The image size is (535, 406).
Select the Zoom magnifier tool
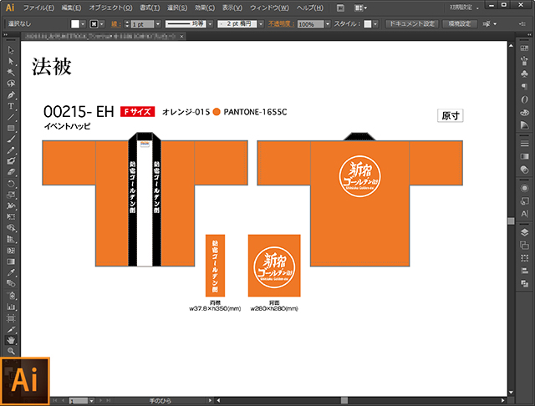(x=11, y=351)
